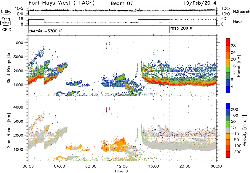Click the left-side "10^5" noise axis tick

19,8
